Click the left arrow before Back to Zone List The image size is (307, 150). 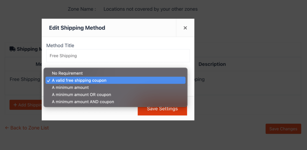tap(7, 128)
